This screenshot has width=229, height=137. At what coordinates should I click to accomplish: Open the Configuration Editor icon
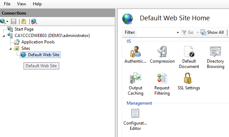[x=135, y=113]
